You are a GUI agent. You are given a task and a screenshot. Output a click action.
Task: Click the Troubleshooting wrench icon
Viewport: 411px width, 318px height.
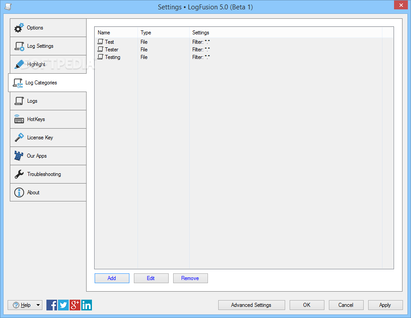(19, 174)
